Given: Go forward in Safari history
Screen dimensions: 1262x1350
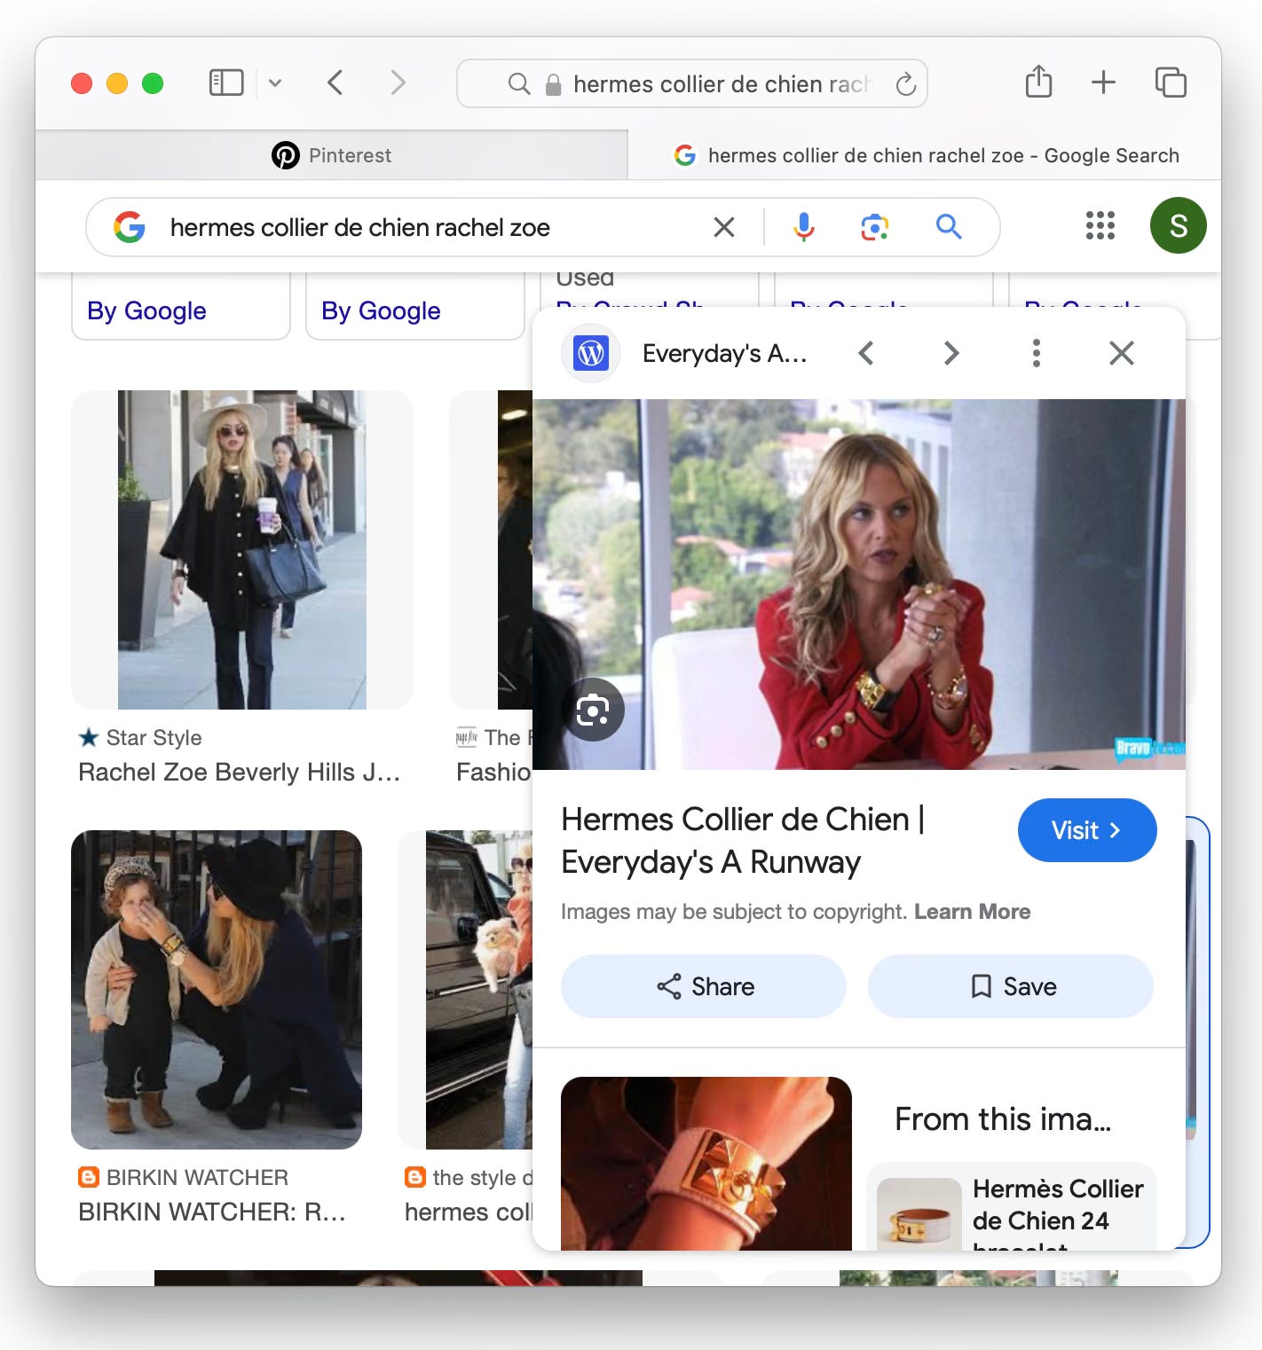Looking at the screenshot, I should point(398,83).
